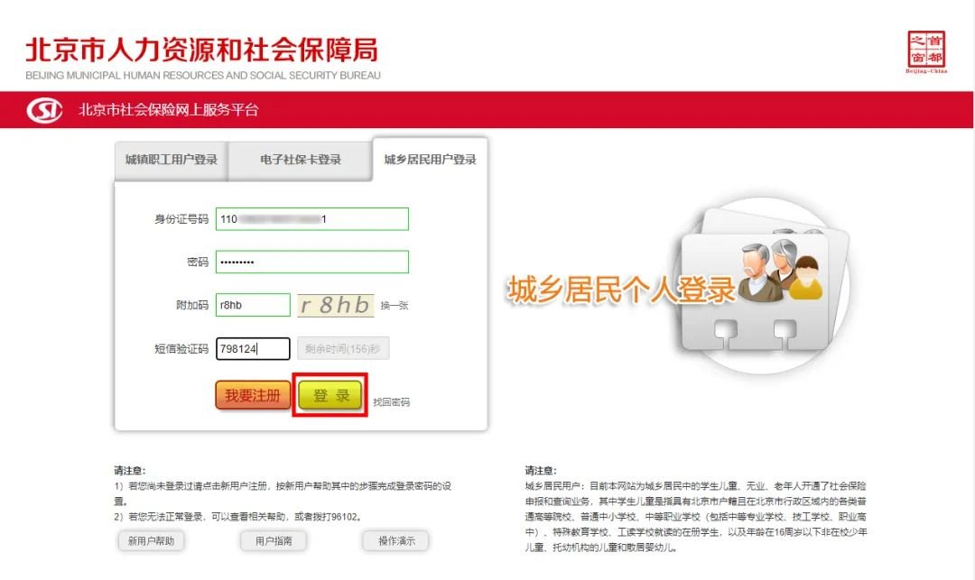Click the captcha image showing r8hb
Screen dimensions: 975x580
click(336, 305)
